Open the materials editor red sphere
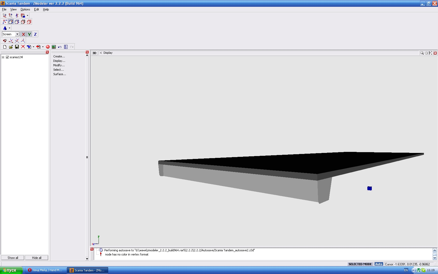Screen dimensions: 438x274 pos(48,47)
